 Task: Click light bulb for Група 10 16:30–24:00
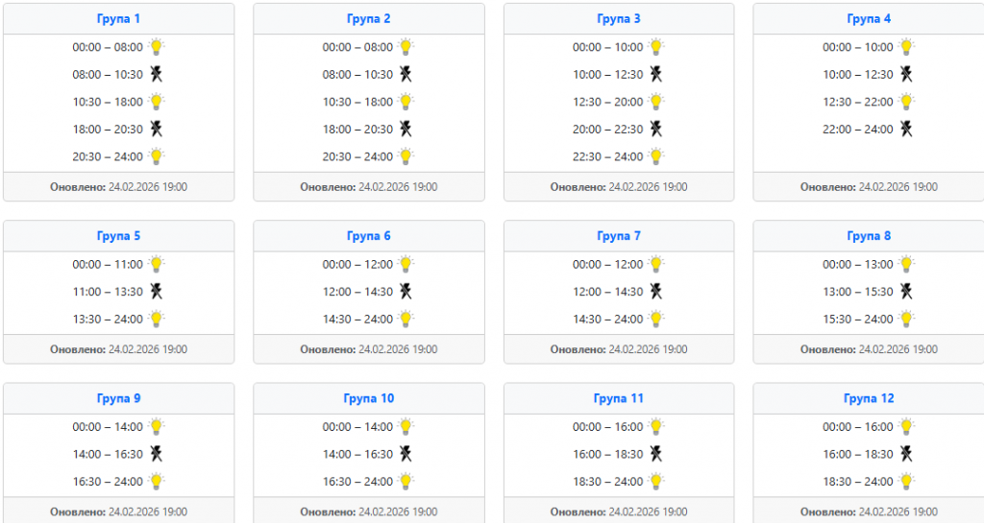click(x=406, y=481)
